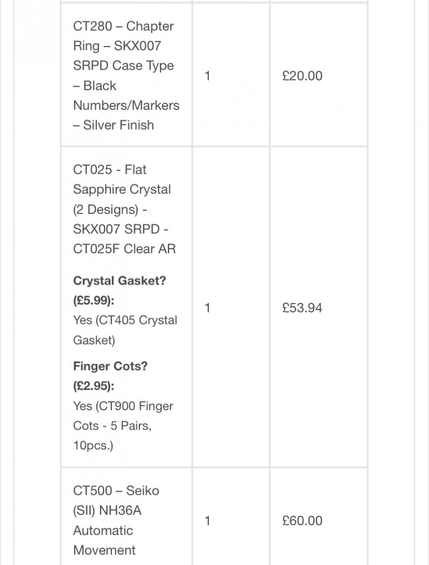Image resolution: width=429 pixels, height=565 pixels.
Task: Click the £20.00 price of the chapter ring
Action: tap(302, 76)
